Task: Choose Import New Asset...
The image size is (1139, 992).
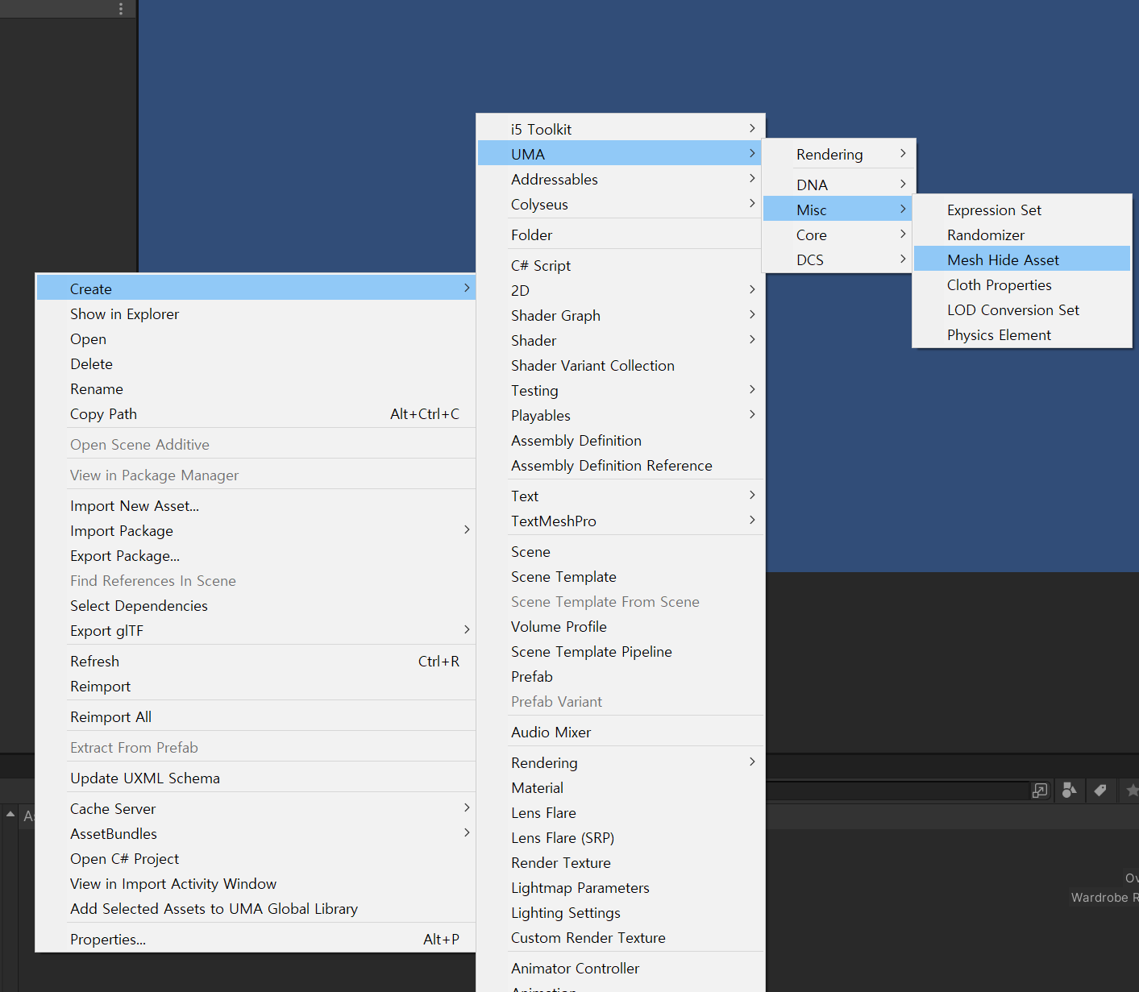Action: point(256,505)
